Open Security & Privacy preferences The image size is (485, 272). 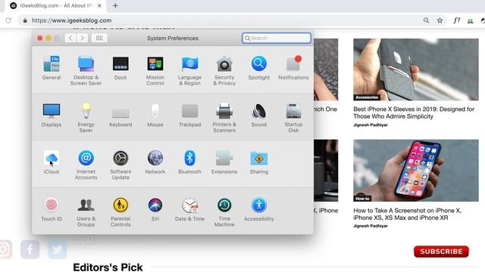(x=224, y=70)
